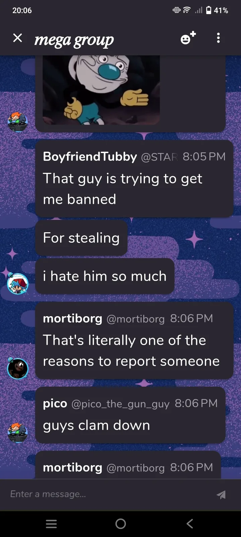Tap the Android back arrow button
Image resolution: width=241 pixels, height=537 pixels.
coord(190,524)
